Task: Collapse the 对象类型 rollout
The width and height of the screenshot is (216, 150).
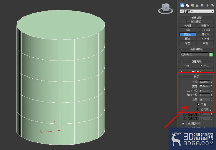Action: [197, 18]
